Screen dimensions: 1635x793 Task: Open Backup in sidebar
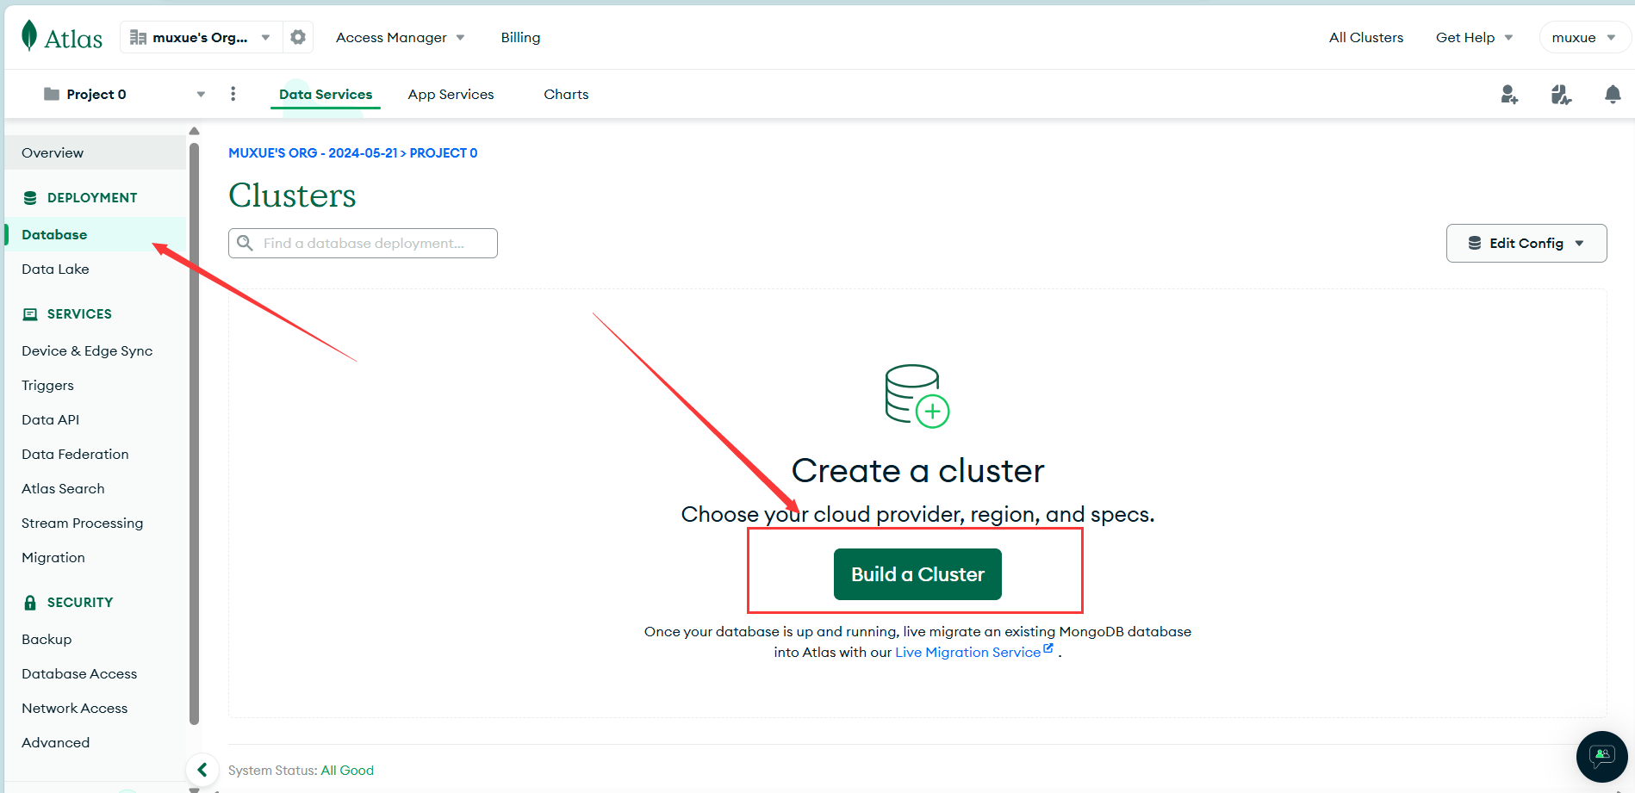click(95, 639)
